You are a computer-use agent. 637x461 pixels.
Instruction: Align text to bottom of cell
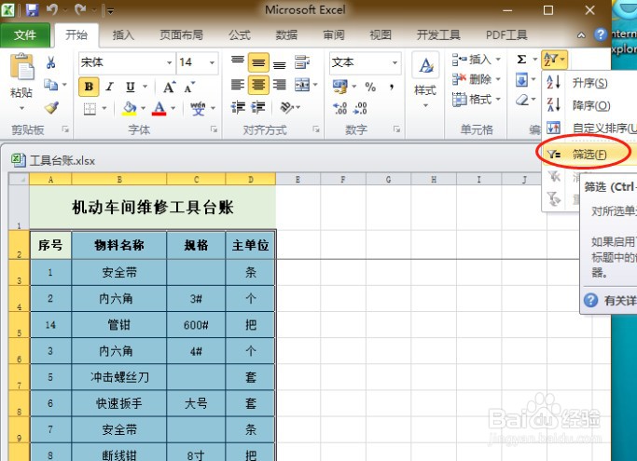pyautogui.click(x=279, y=63)
